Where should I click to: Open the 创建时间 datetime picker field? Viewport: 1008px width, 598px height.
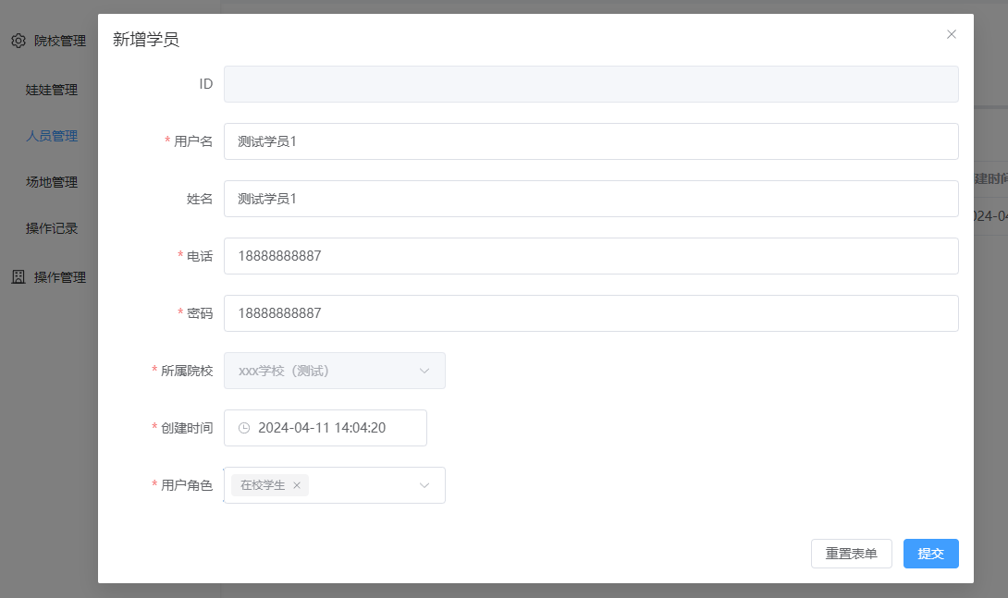click(326, 428)
